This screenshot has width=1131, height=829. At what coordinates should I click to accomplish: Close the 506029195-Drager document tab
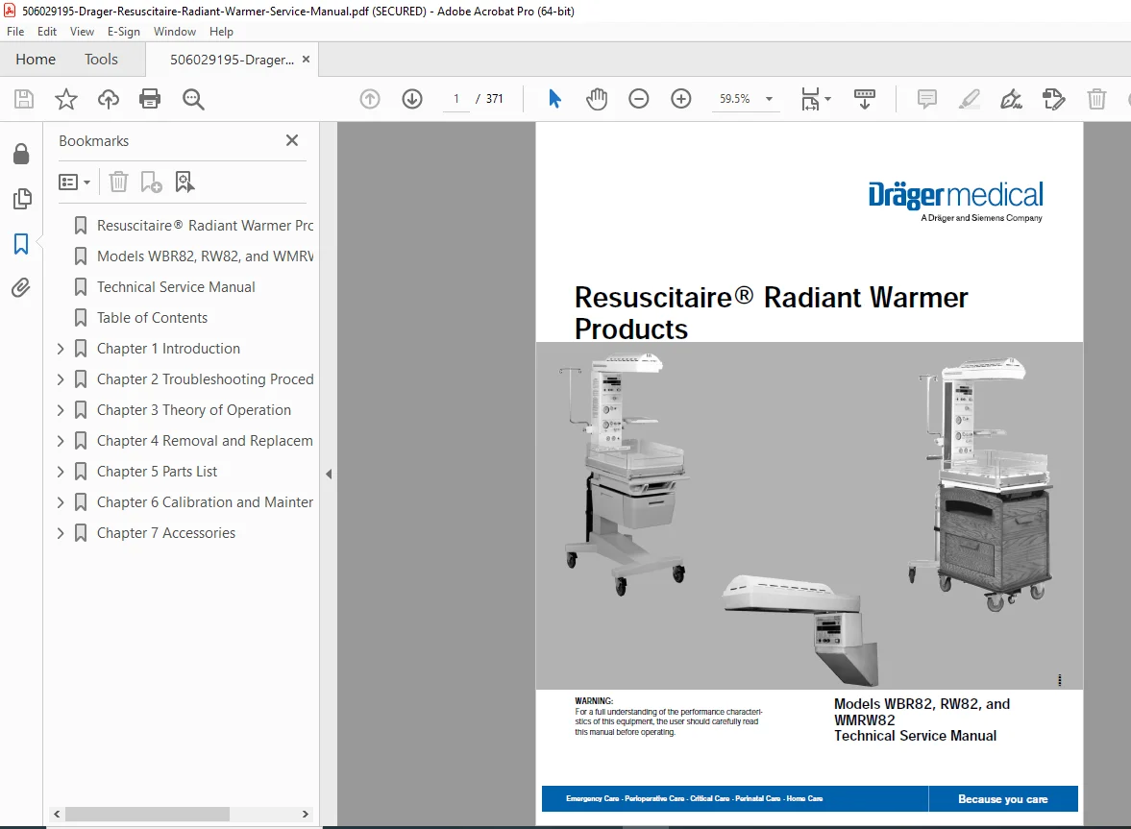(x=306, y=60)
